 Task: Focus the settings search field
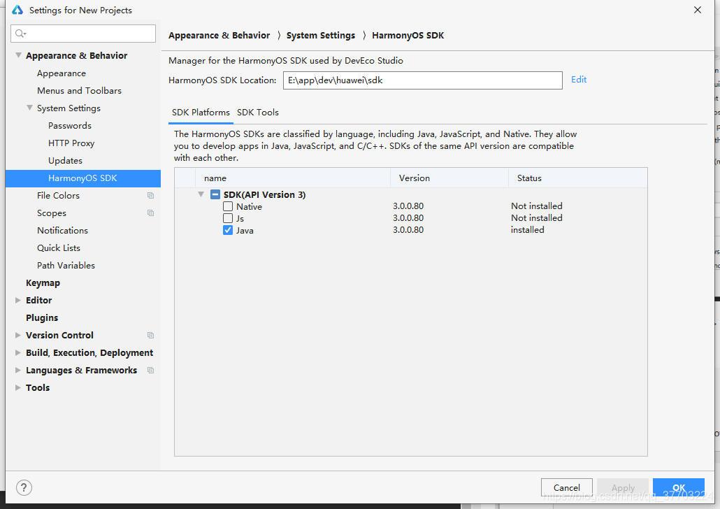[83, 34]
